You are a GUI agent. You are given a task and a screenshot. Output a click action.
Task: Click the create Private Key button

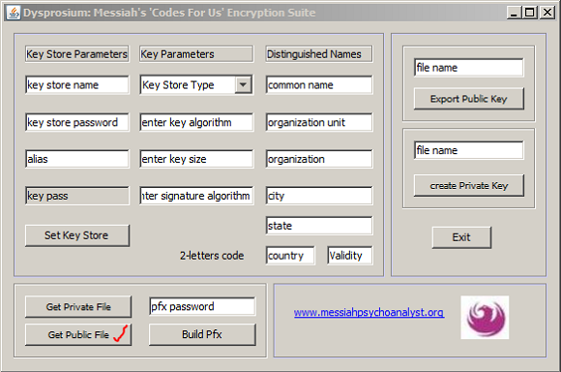coord(469,186)
